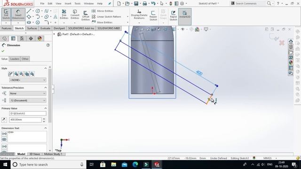Open the Insert menu
Image resolution: width=301 pixels, height=169 pixels.
tap(68, 3)
